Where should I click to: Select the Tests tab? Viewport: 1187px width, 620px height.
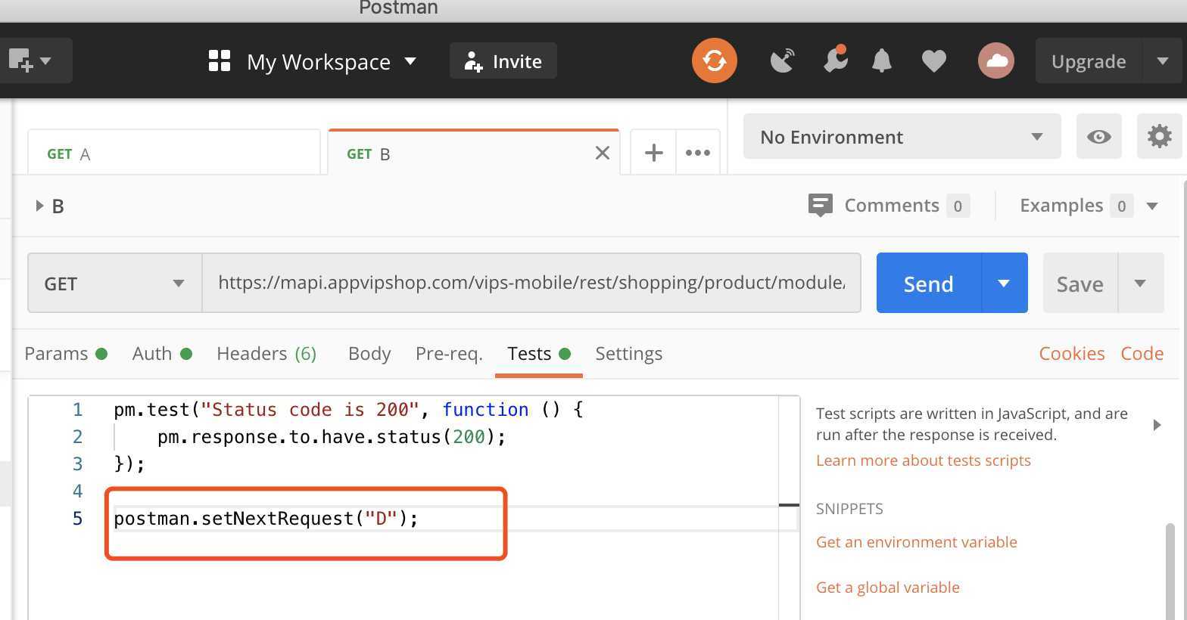click(538, 353)
